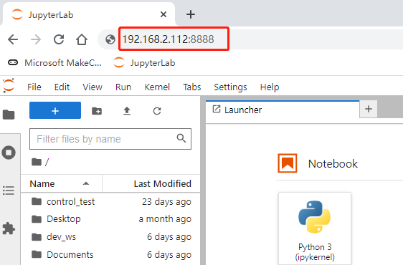Image resolution: width=403 pixels, height=265 pixels.
Task: Go to root folder breadcrumb icon
Action: coord(37,162)
